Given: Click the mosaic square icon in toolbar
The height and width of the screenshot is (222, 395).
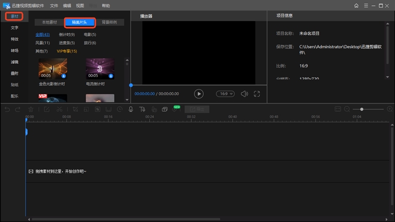Looking at the screenshot, I should pyautogui.click(x=97, y=109).
